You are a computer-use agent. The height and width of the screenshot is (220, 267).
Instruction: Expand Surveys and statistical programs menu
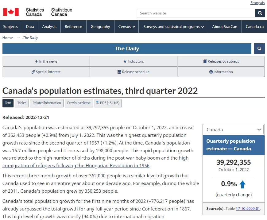tap(173, 27)
